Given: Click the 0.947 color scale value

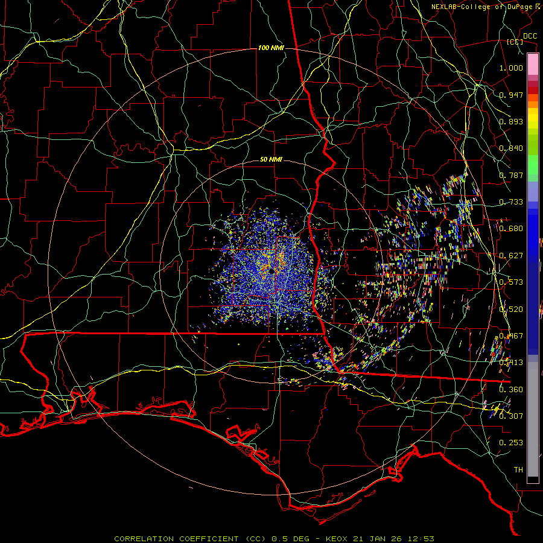Looking at the screenshot, I should 511,95.
